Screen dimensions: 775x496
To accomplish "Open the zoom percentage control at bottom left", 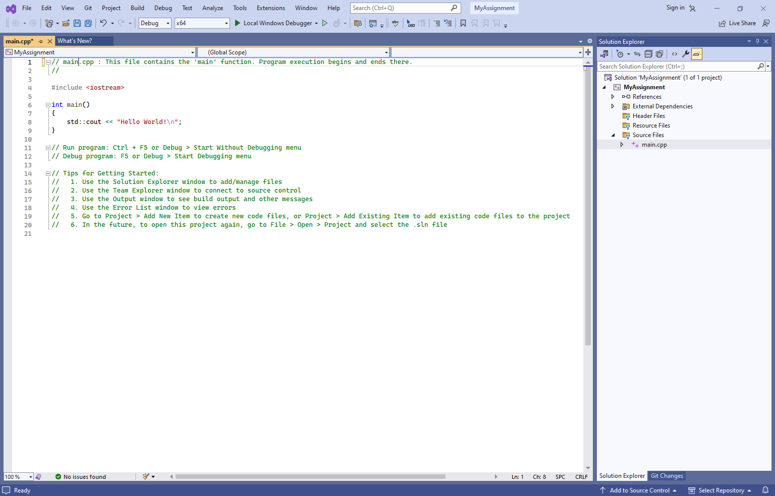I will tap(18, 476).
